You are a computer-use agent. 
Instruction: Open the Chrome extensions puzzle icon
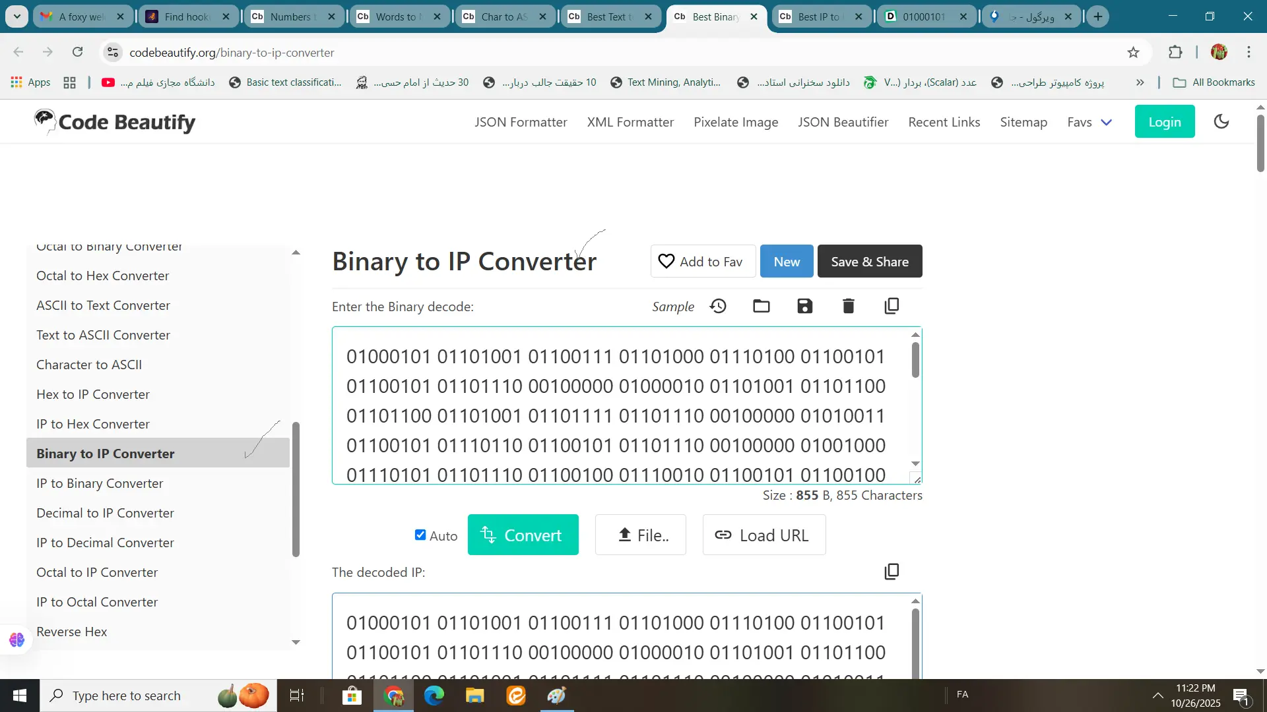click(1175, 53)
